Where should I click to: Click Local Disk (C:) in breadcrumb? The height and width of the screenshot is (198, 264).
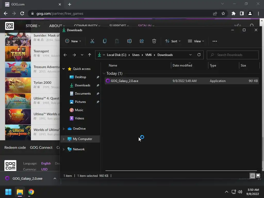point(117,55)
